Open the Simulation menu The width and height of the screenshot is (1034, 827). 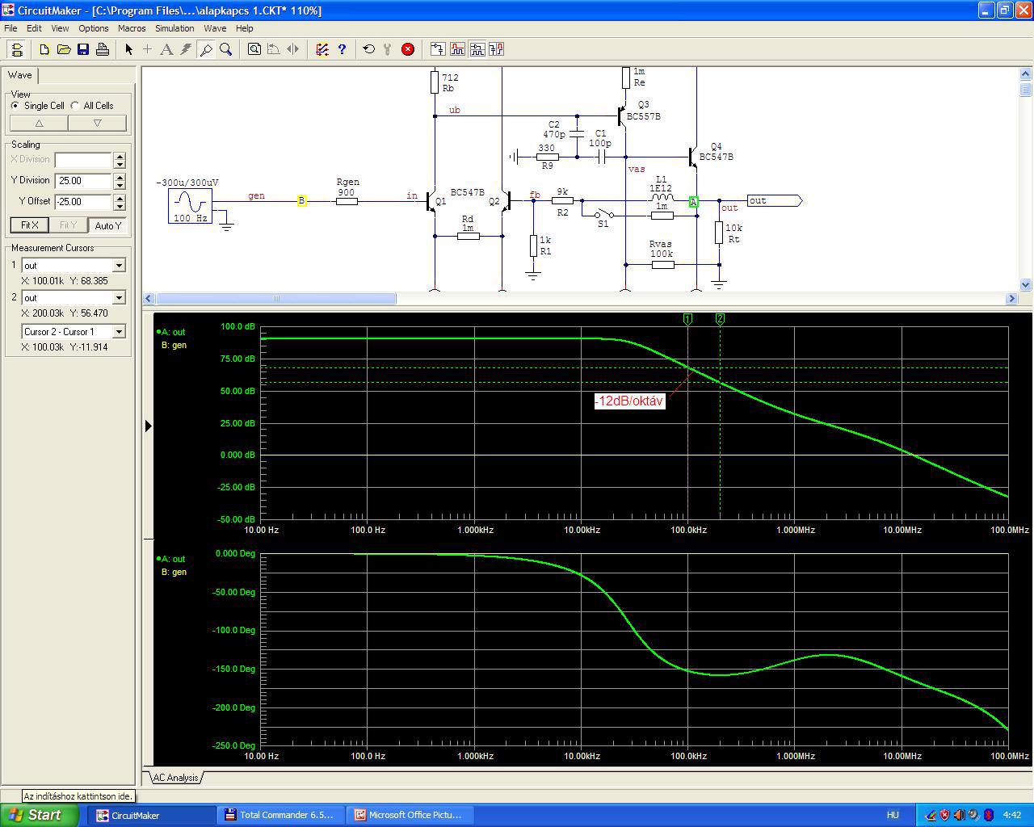pos(174,28)
